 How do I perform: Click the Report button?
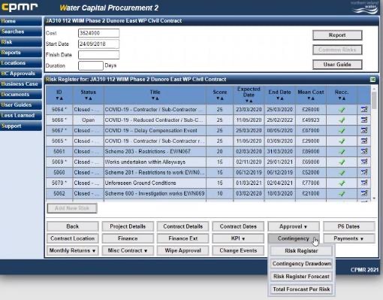pyautogui.click(x=337, y=35)
